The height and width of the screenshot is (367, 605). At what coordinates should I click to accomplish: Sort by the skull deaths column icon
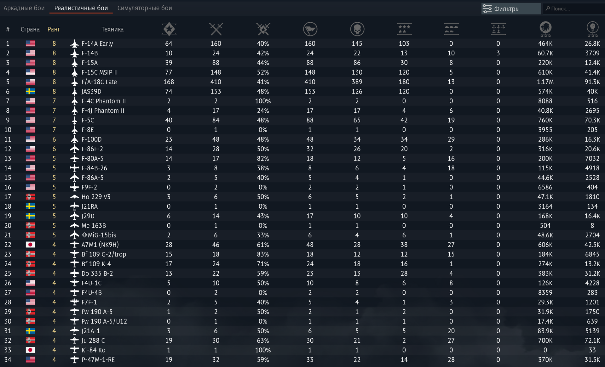click(357, 29)
